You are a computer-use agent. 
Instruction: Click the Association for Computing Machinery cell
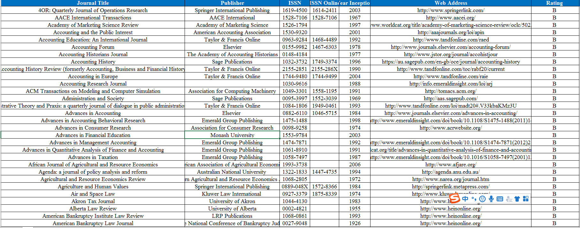pos(232,91)
